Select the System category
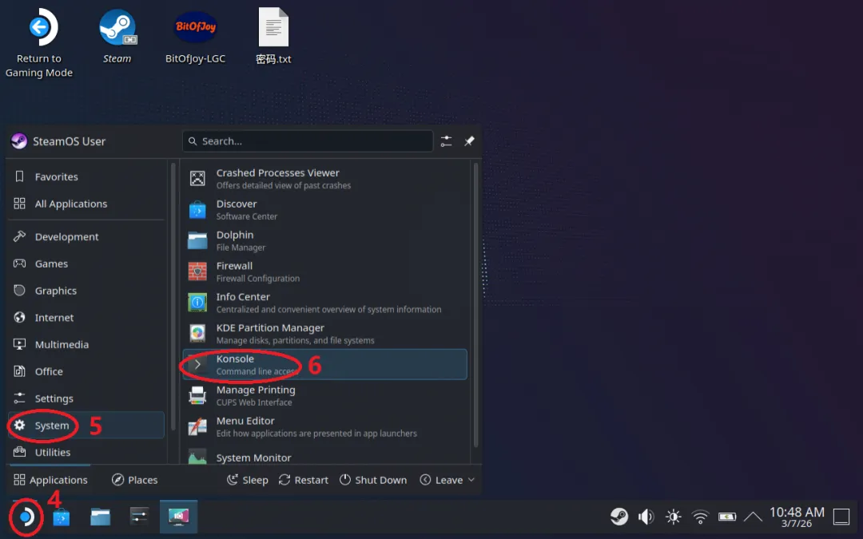This screenshot has width=863, height=539. point(86,425)
